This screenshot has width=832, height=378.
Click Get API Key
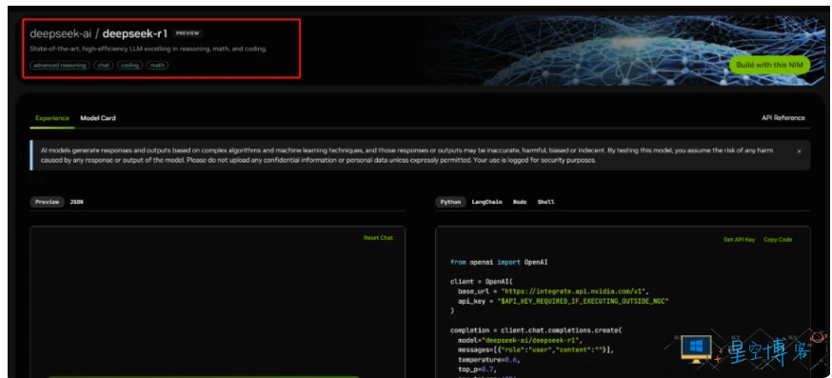click(x=739, y=239)
